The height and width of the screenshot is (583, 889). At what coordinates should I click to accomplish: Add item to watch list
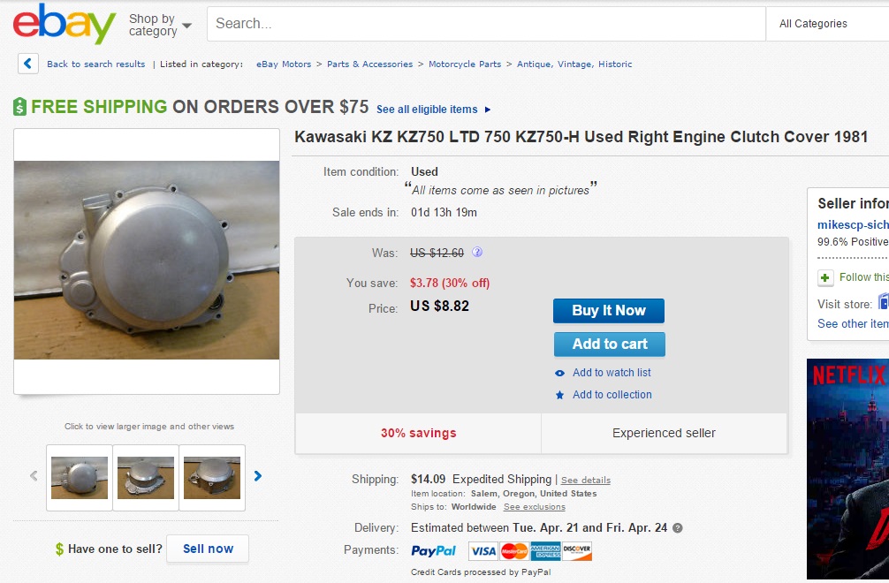[611, 373]
